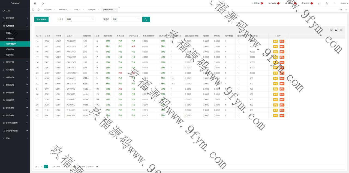Click the green search button
Image resolution: width=349 pixels, height=173 pixels.
coord(146,19)
